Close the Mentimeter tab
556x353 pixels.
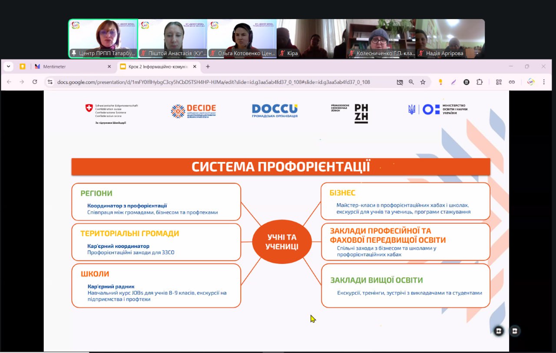pos(109,66)
